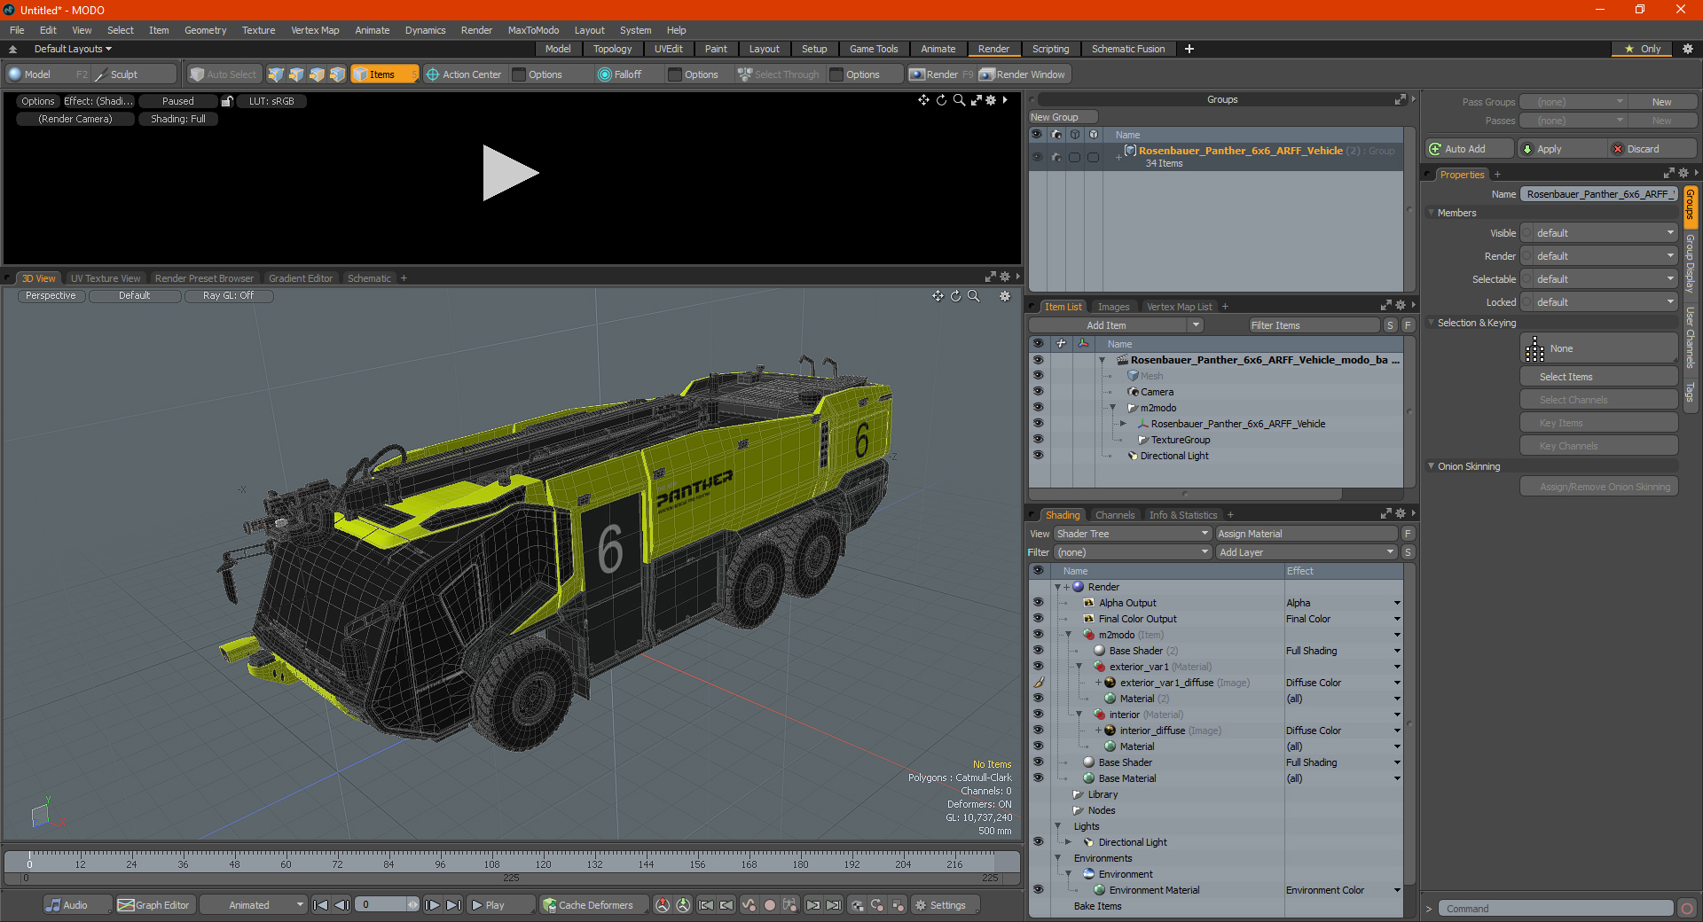
Task: Click render preview reset rotation icon
Action: point(941,100)
